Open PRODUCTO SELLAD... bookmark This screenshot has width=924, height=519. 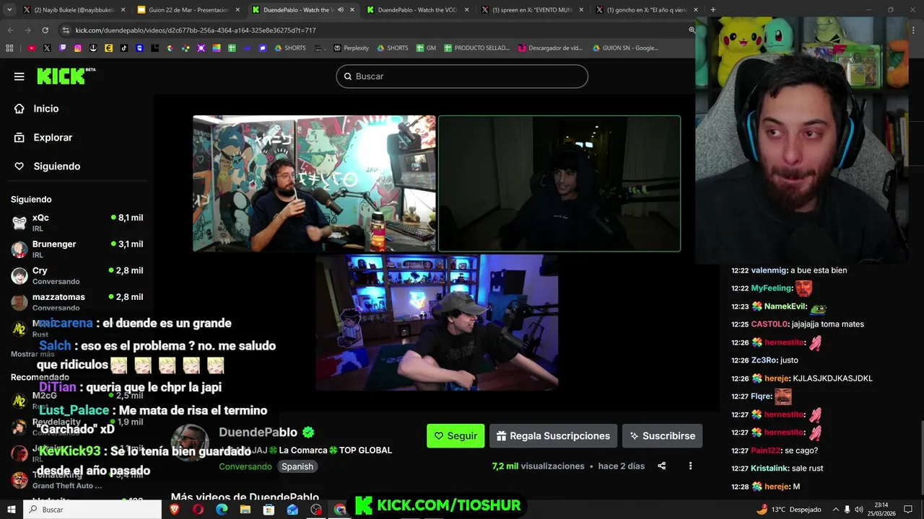[476, 48]
